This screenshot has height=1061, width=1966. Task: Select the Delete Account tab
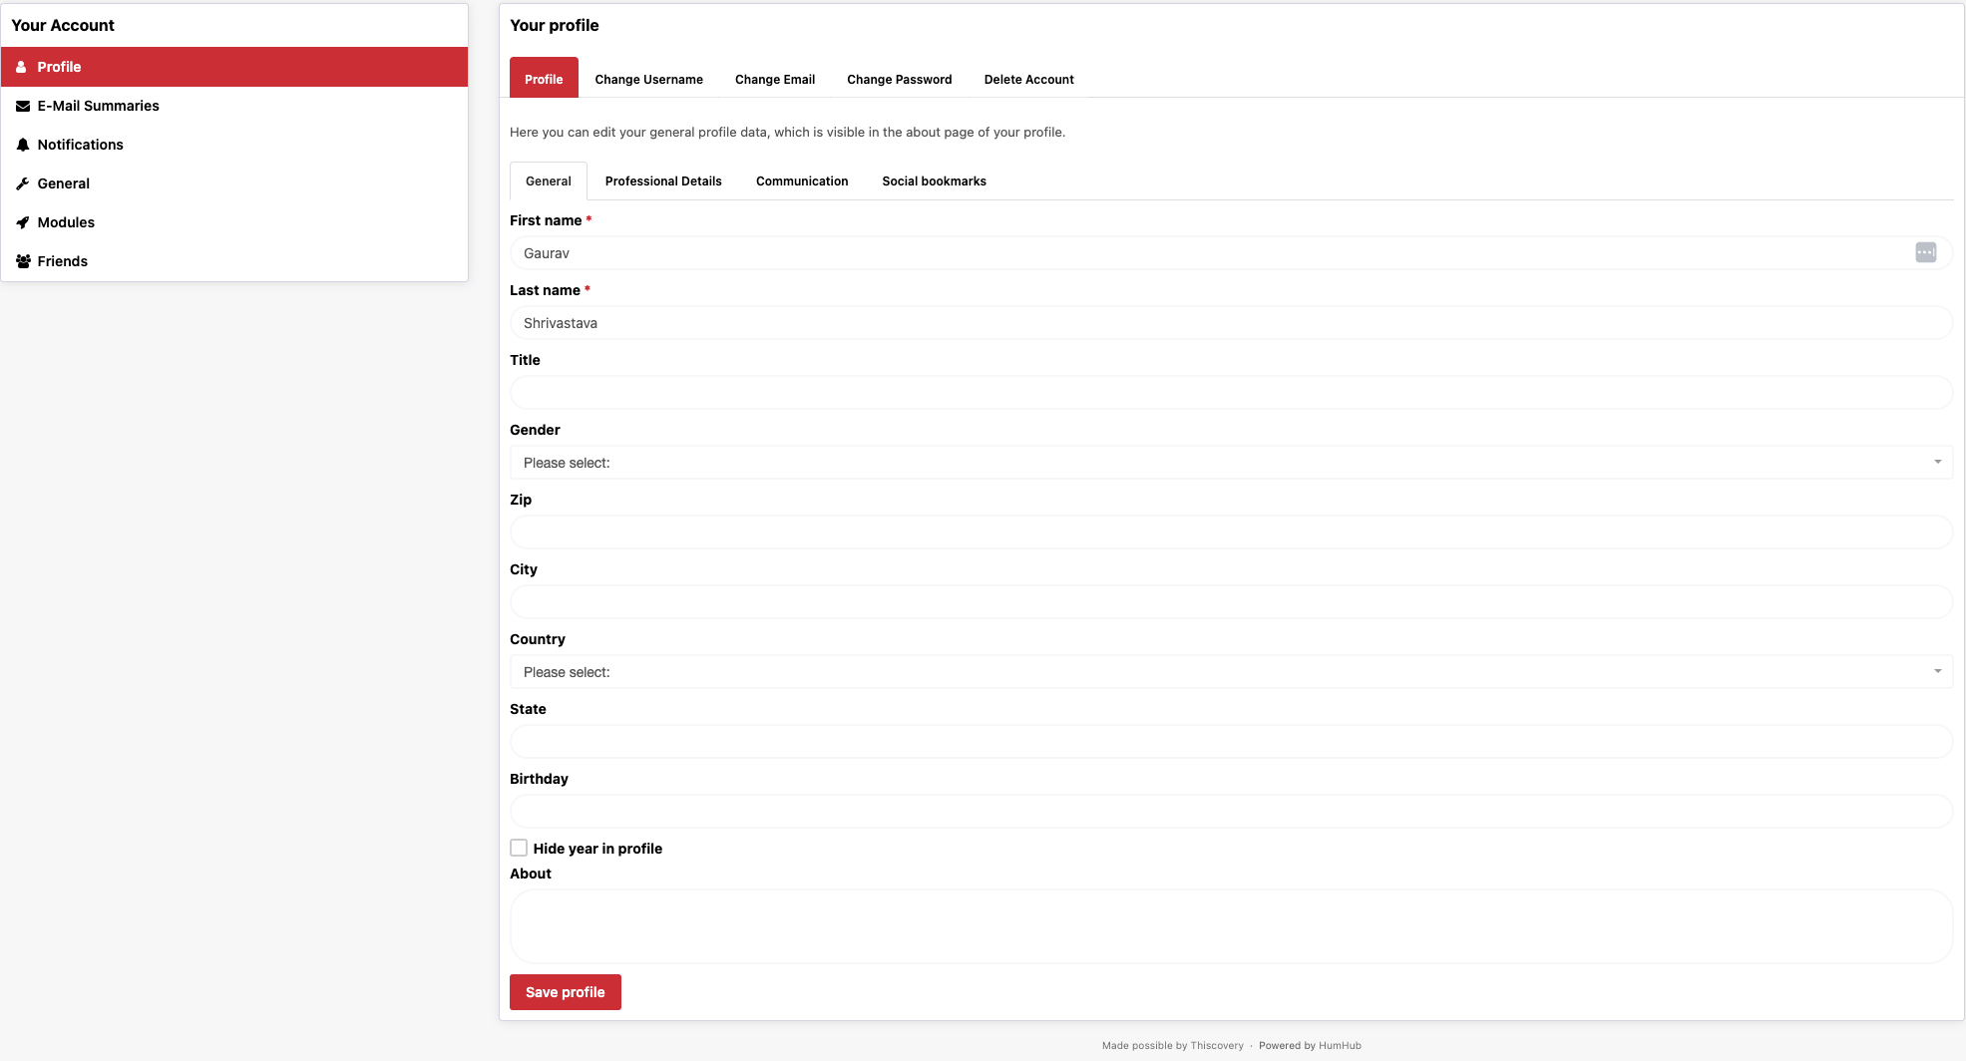(1028, 80)
